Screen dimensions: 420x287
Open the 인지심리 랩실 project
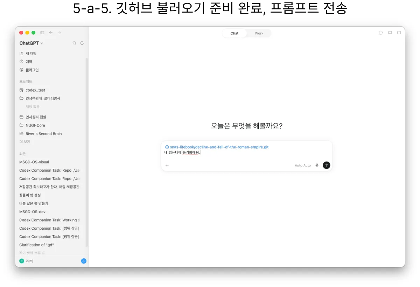click(x=33, y=117)
